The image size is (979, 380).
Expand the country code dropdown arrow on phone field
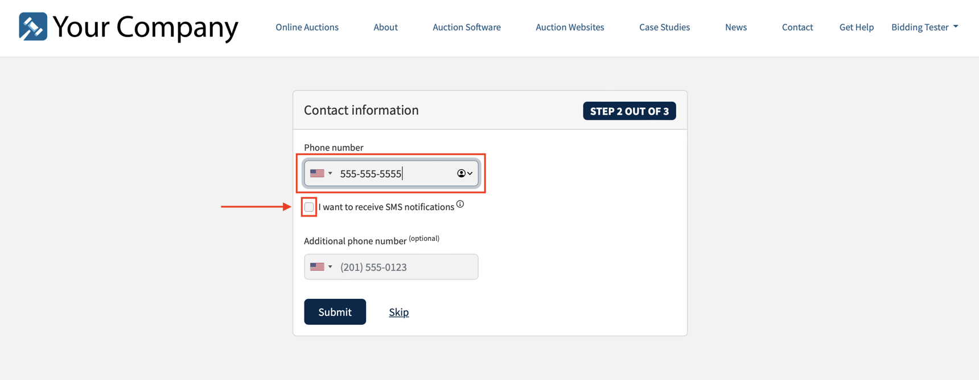click(330, 173)
